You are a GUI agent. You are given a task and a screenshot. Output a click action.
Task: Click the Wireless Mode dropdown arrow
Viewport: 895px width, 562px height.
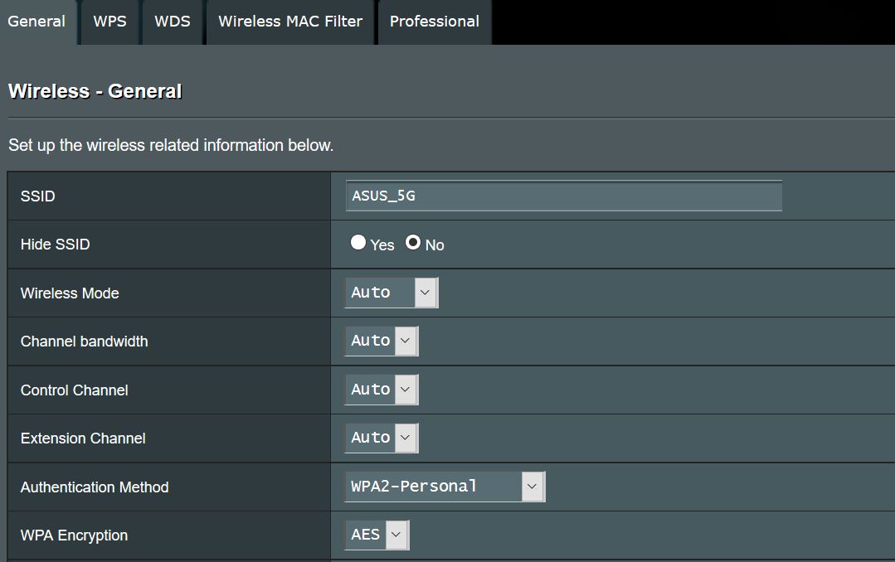(x=426, y=293)
